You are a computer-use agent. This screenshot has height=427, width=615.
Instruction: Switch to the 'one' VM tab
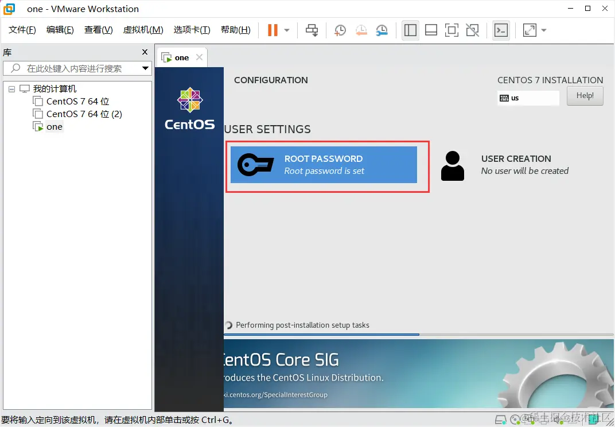(x=182, y=58)
